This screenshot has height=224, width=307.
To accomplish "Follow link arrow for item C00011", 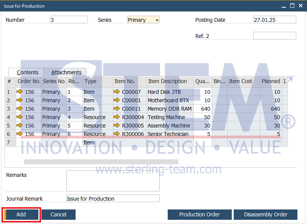I will click(117, 108).
